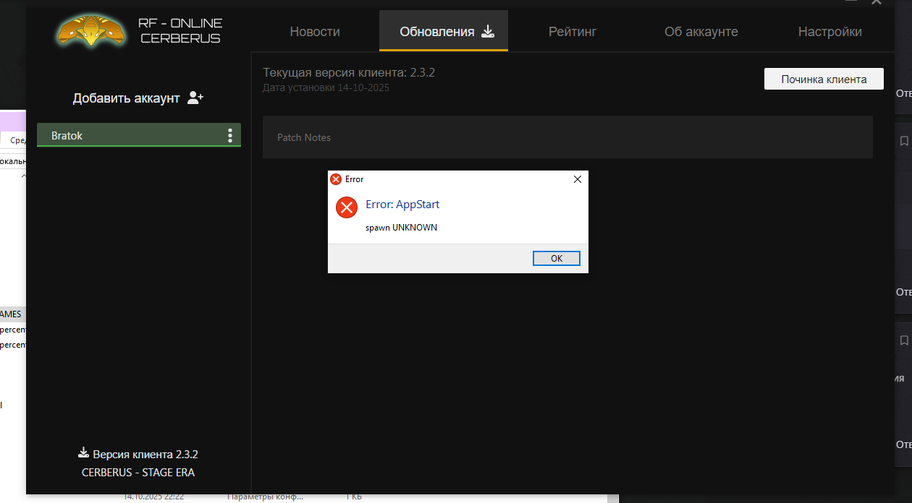Click the Добавить аккаунт label
This screenshot has width=912, height=503.
[x=126, y=98]
